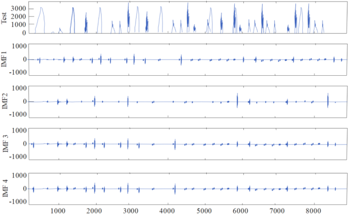
Task: Click the 'IMF 3' y-axis label
Action: point(5,143)
